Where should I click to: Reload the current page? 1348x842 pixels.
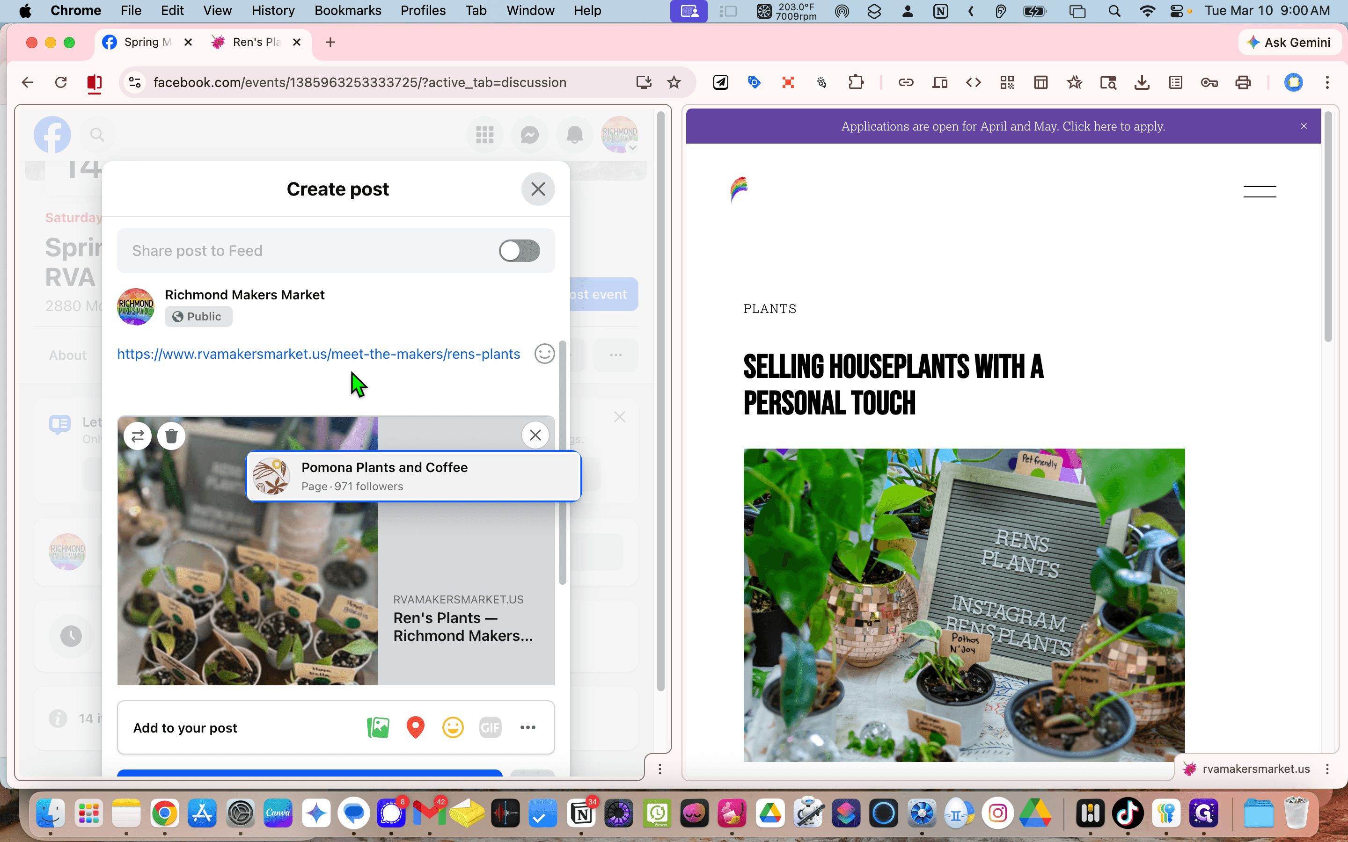point(61,82)
